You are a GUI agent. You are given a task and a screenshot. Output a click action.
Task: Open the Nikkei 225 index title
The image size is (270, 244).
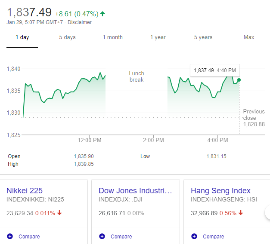25,191
